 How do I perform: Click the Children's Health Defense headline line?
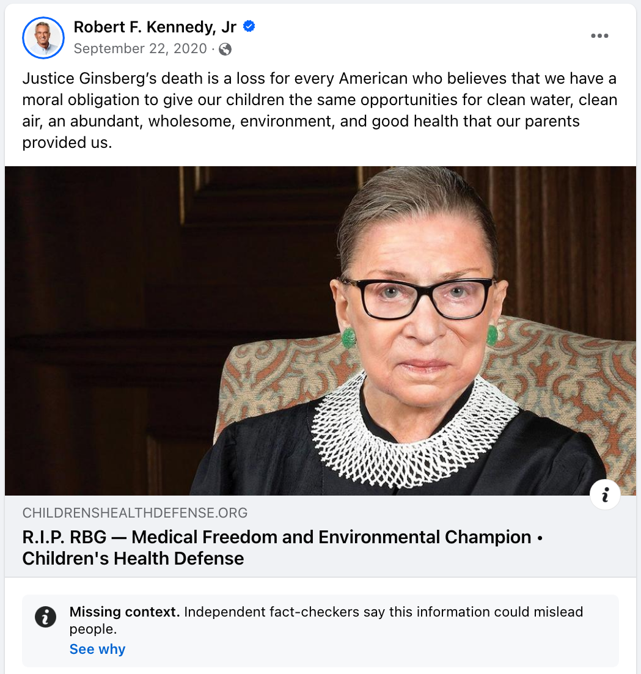133,559
